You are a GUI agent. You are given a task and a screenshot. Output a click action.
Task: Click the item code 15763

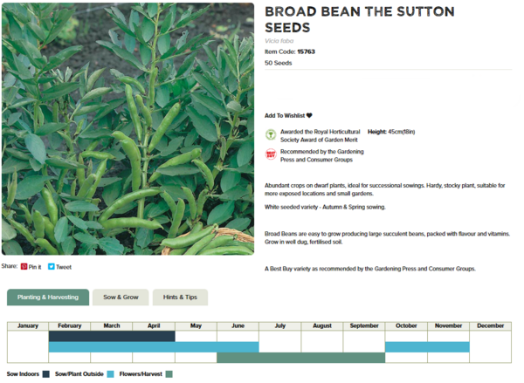[x=306, y=51]
